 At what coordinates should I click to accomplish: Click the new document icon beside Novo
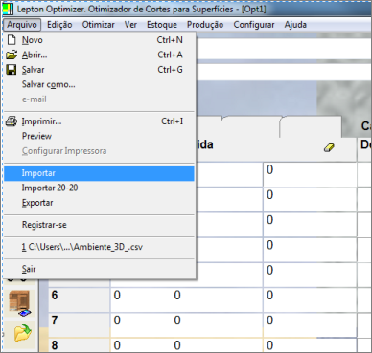pyautogui.click(x=12, y=40)
